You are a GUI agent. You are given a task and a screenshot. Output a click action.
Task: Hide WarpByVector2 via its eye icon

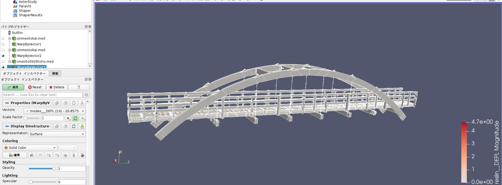3,56
